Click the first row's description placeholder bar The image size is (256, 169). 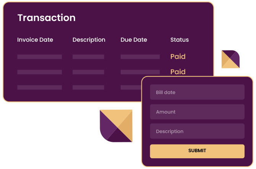coord(88,57)
